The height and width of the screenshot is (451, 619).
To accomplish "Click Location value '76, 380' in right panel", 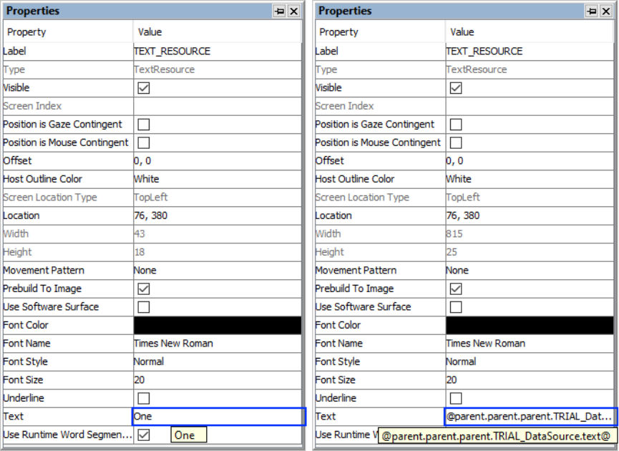I will (530, 215).
